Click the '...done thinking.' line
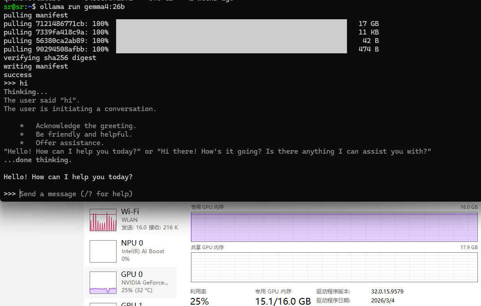The height and width of the screenshot is (306, 481). [38, 160]
